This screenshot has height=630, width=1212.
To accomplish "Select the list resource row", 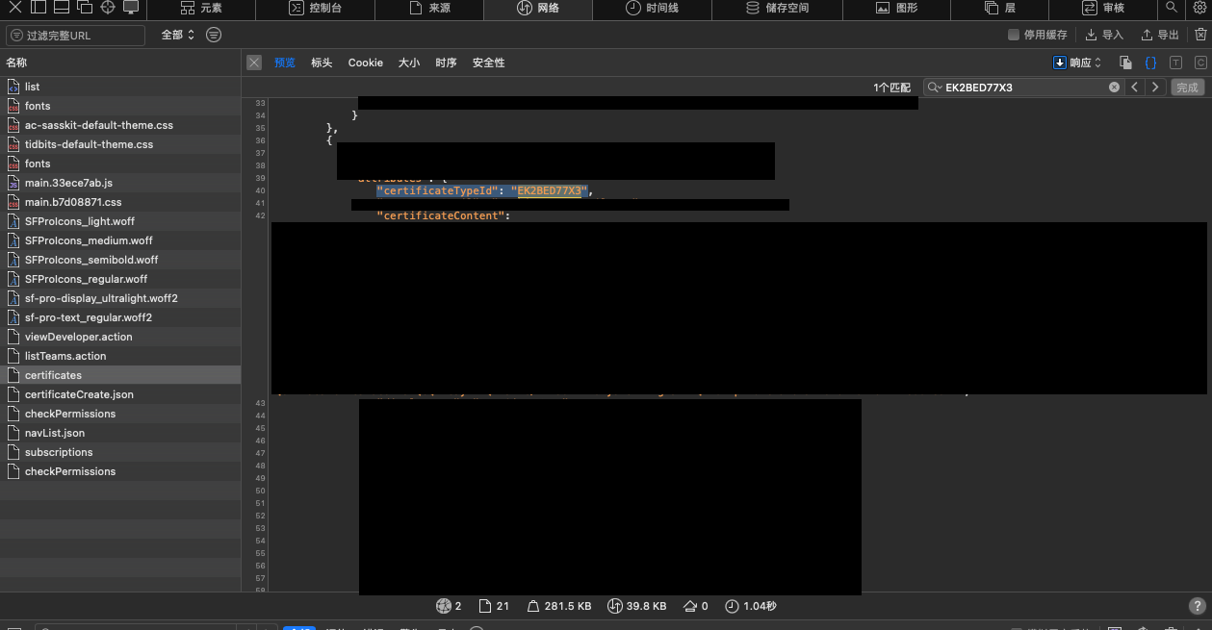I will pyautogui.click(x=120, y=87).
